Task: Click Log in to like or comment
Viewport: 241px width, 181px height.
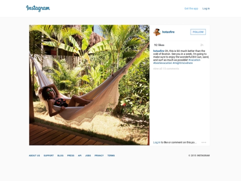Action: point(157,143)
